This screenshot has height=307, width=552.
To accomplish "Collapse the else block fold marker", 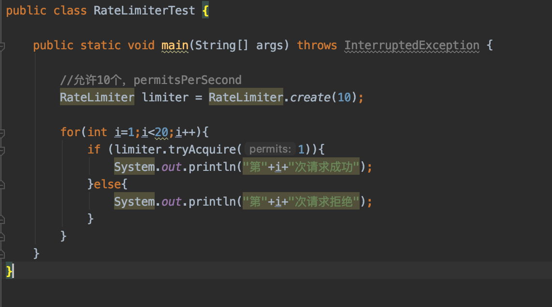I will pyautogui.click(x=1, y=185).
